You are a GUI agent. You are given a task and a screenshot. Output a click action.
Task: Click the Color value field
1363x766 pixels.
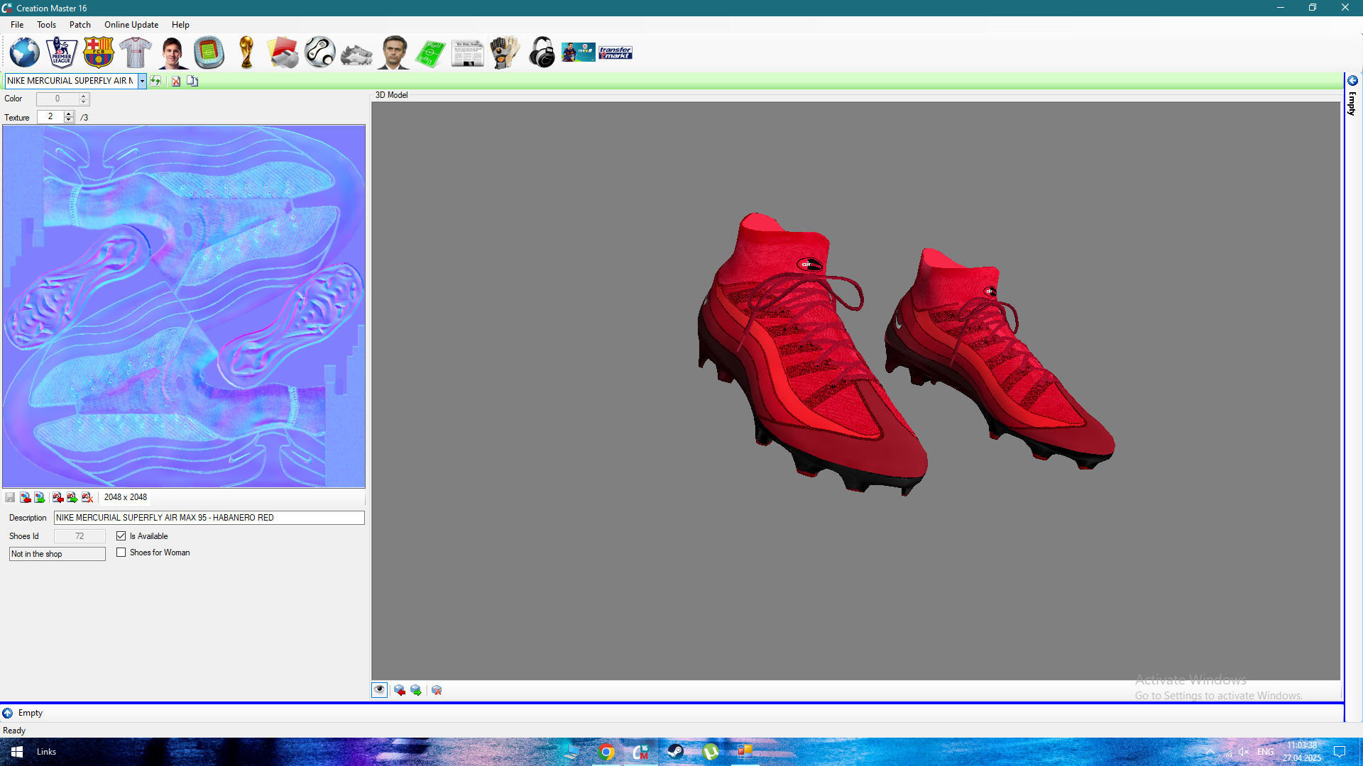click(x=58, y=99)
